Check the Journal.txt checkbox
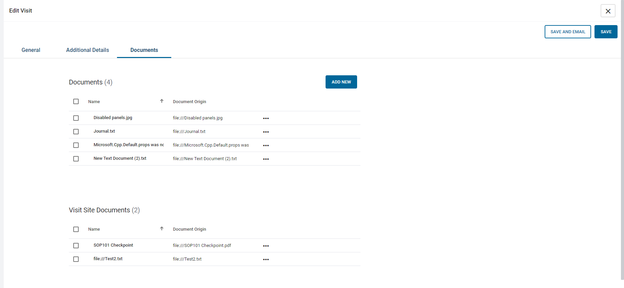This screenshot has width=624, height=288. coord(76,132)
